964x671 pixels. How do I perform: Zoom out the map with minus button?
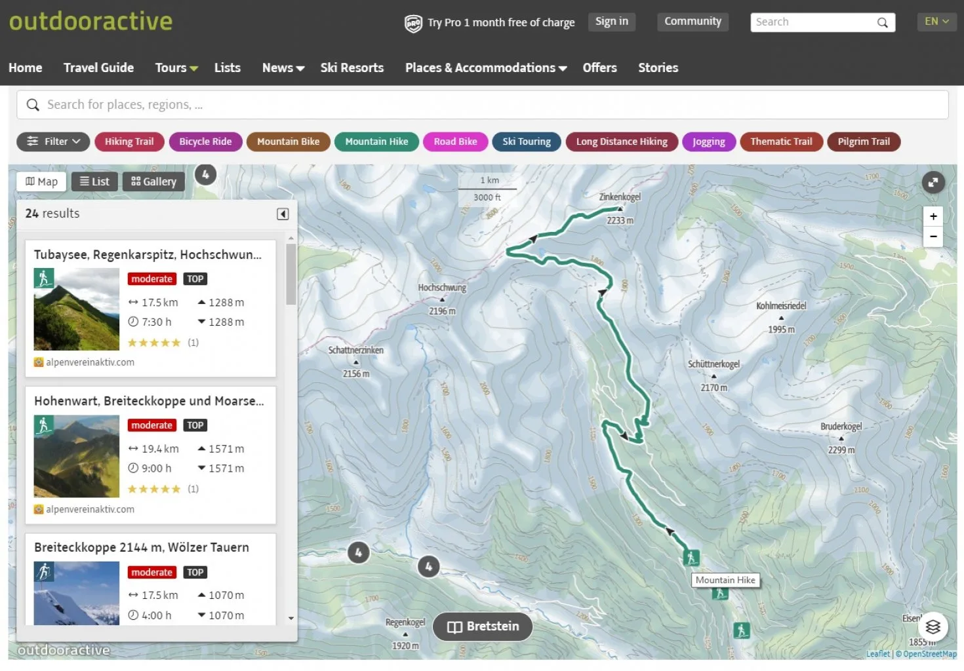(x=933, y=237)
